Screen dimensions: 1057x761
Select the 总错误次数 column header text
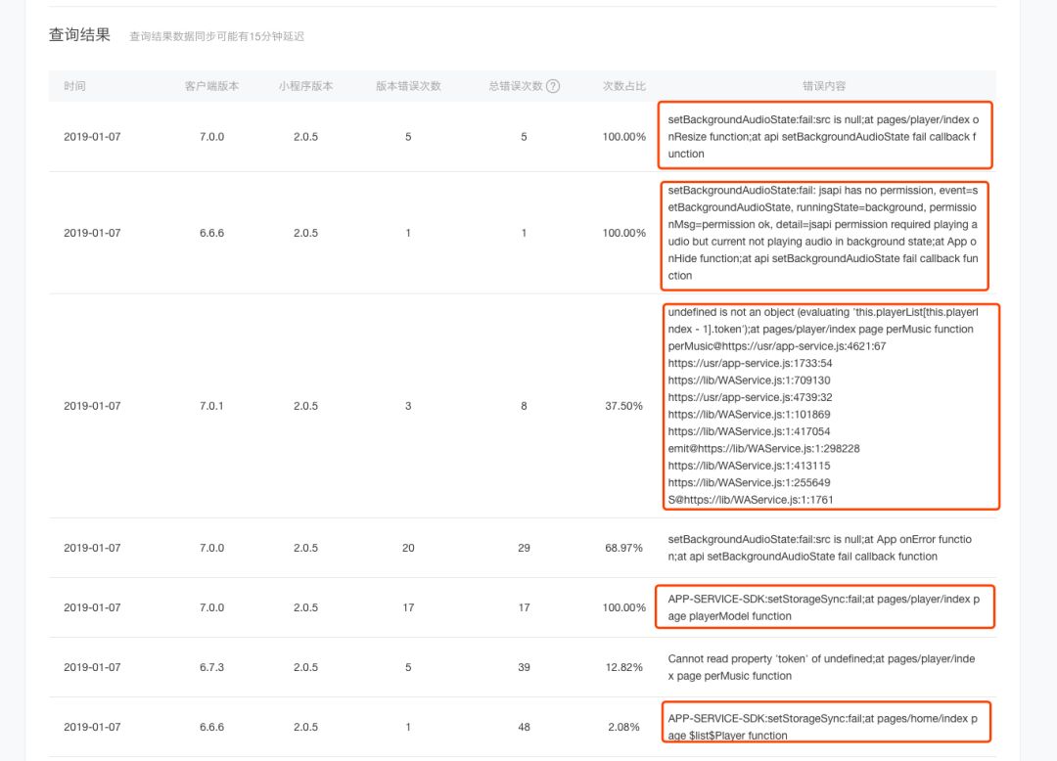(x=516, y=86)
